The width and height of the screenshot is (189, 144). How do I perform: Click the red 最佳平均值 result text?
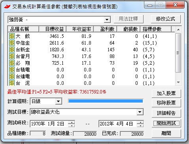[57, 92]
